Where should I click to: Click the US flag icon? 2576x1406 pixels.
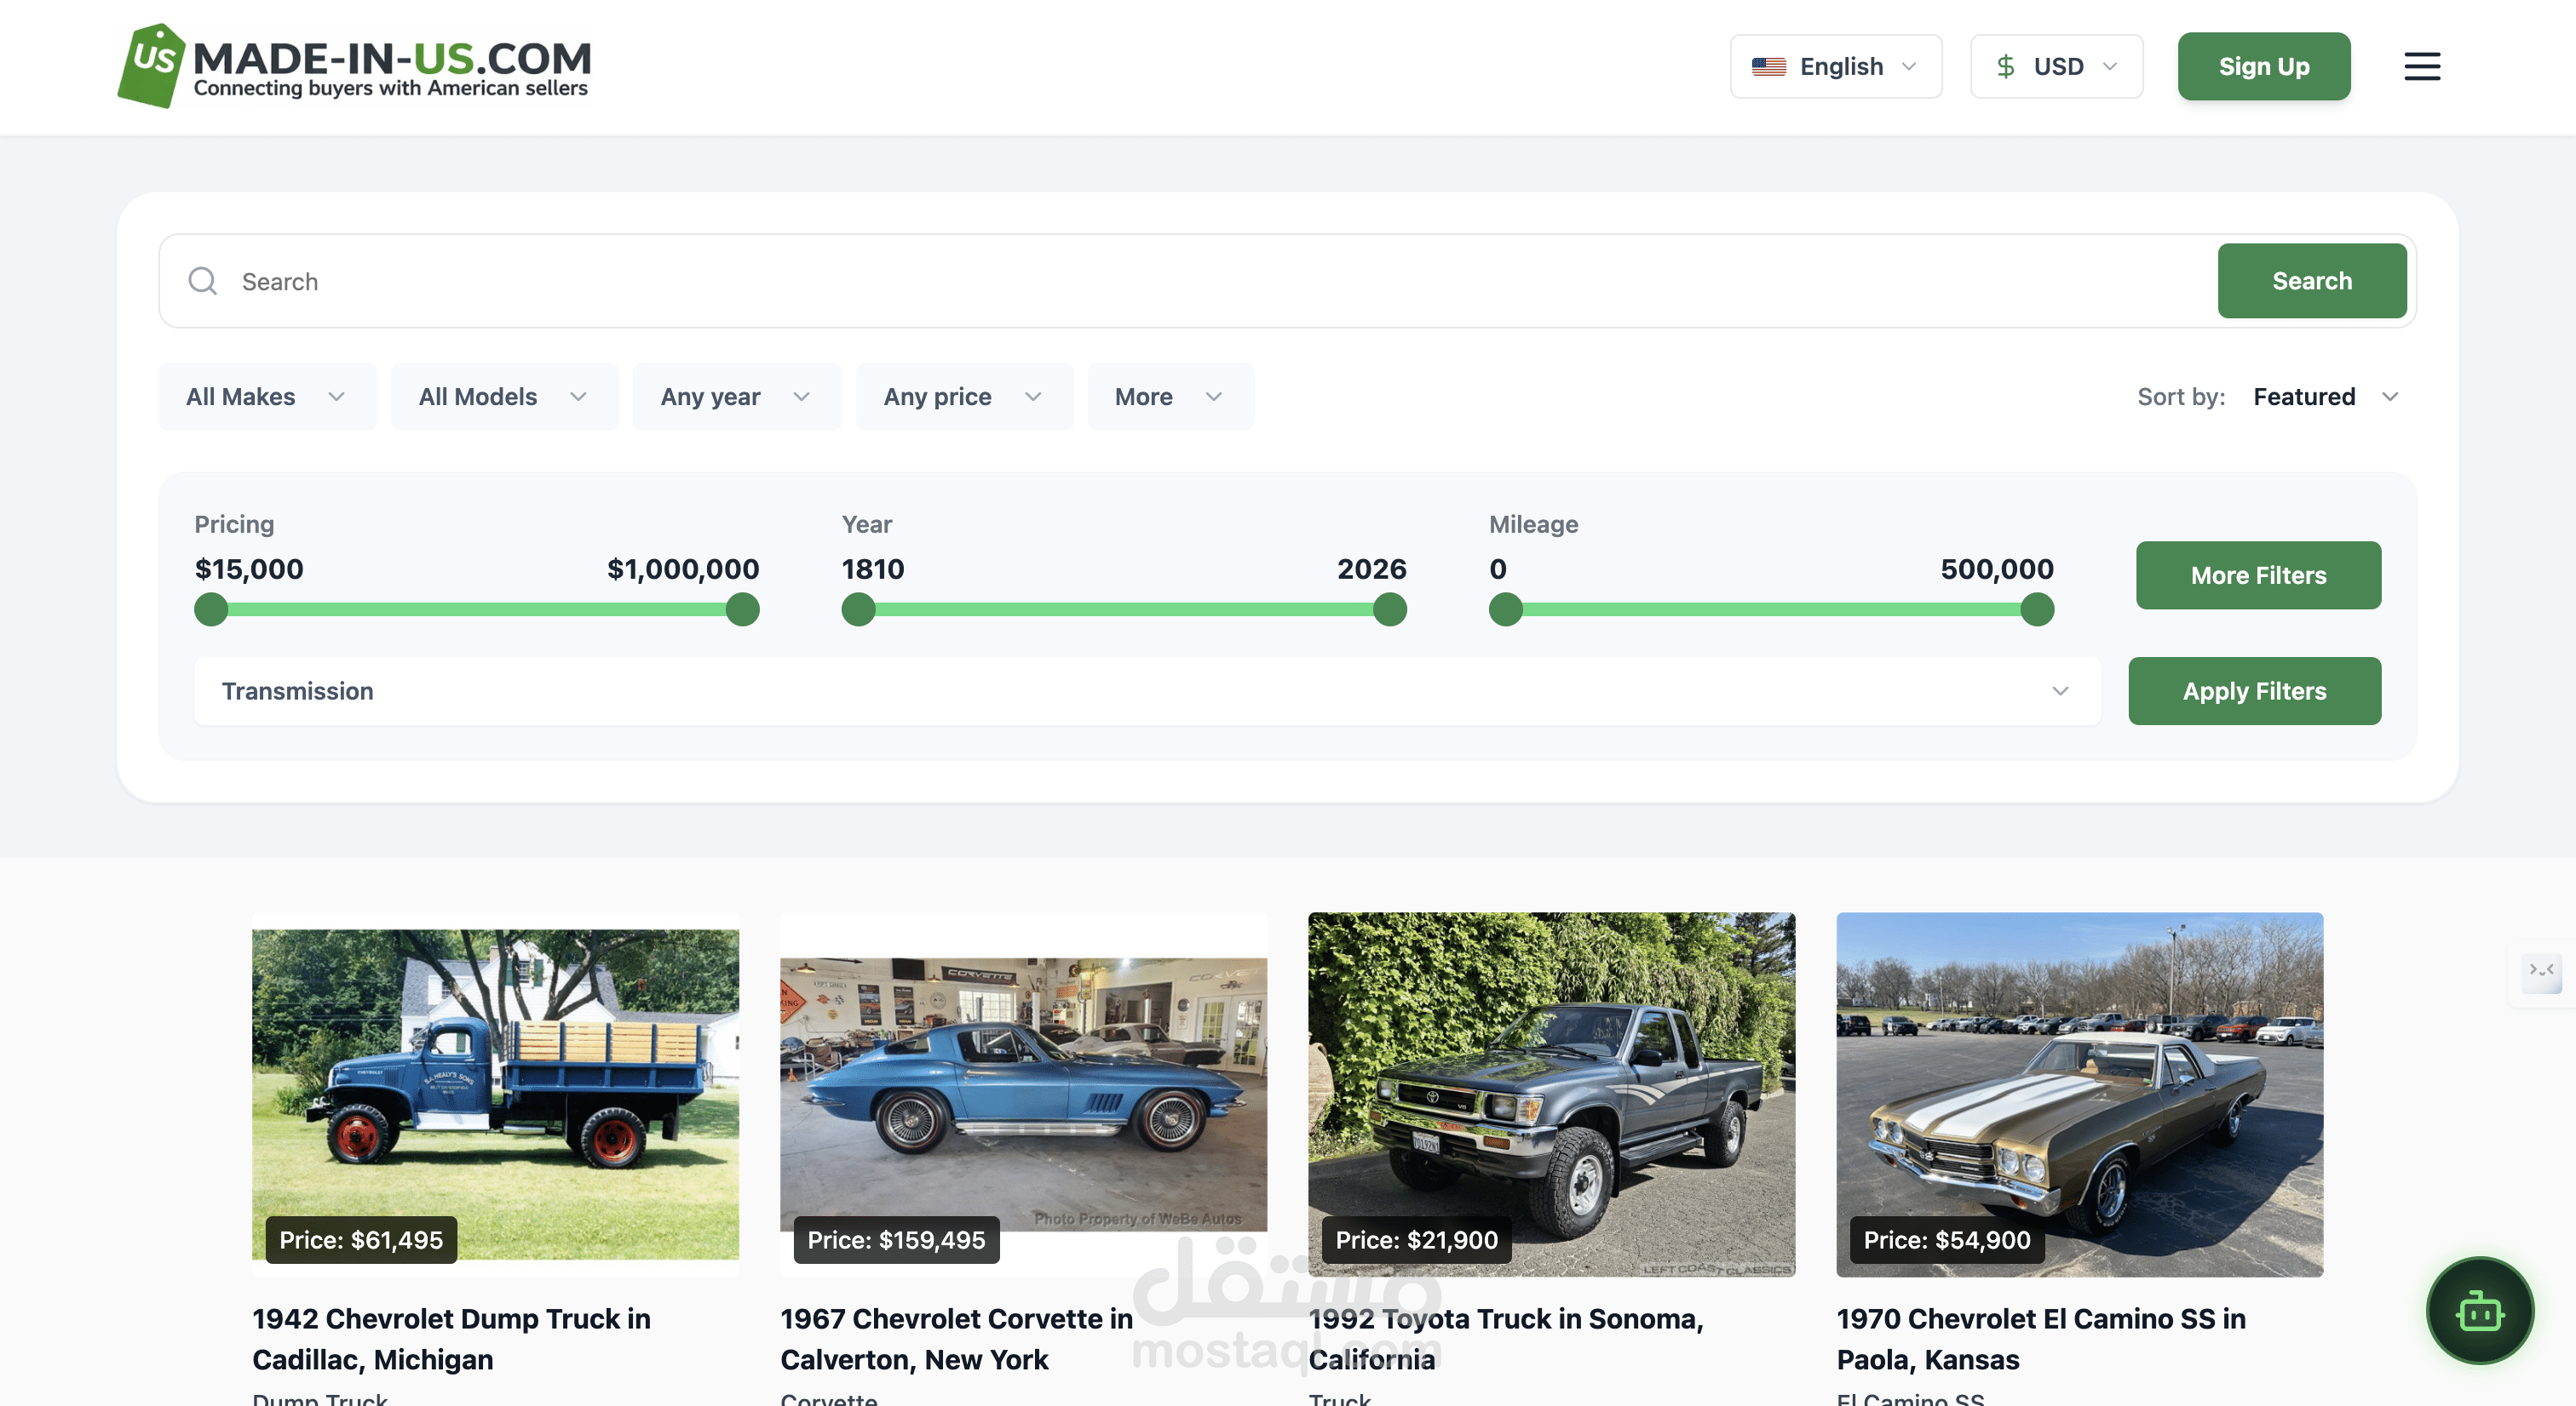[x=1768, y=67]
